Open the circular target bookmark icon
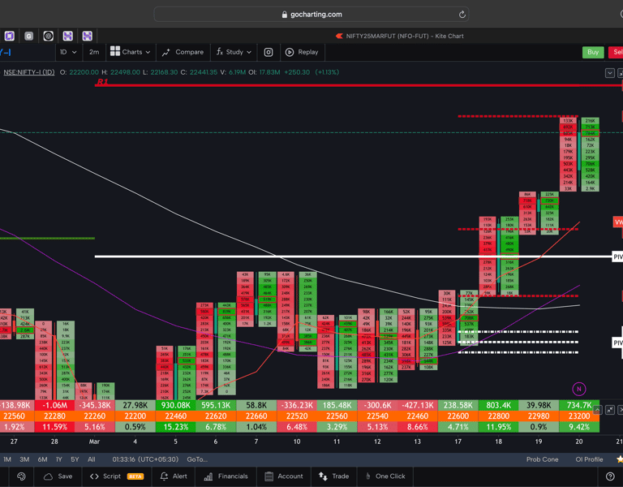 click(x=48, y=37)
